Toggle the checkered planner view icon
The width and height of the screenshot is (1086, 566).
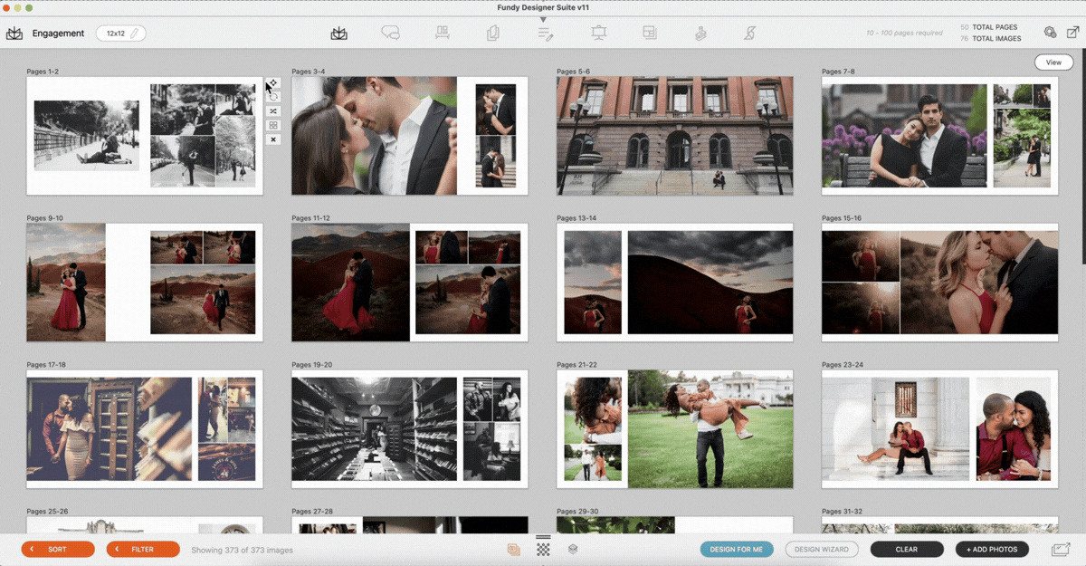(x=543, y=549)
